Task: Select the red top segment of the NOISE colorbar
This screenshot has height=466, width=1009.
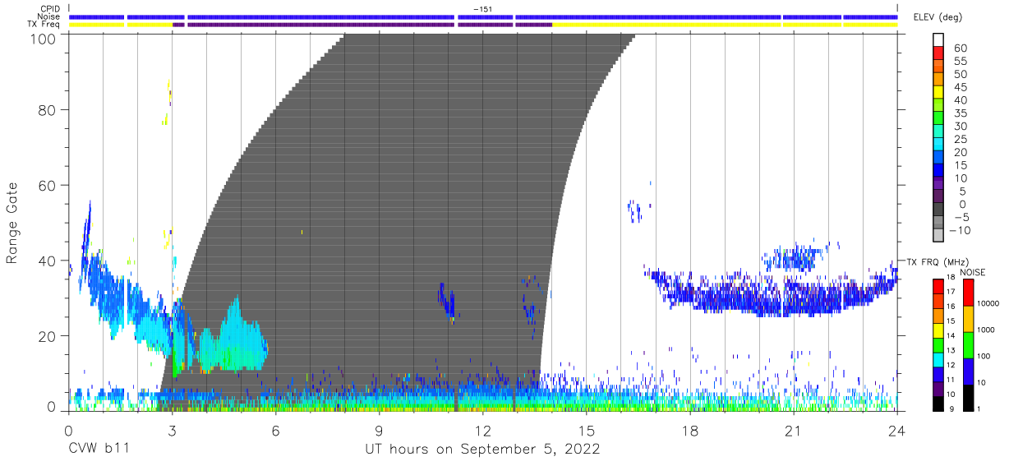Action: click(967, 293)
